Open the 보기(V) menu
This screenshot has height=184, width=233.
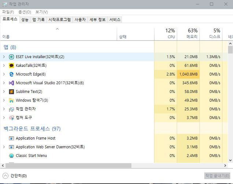(x=41, y=12)
